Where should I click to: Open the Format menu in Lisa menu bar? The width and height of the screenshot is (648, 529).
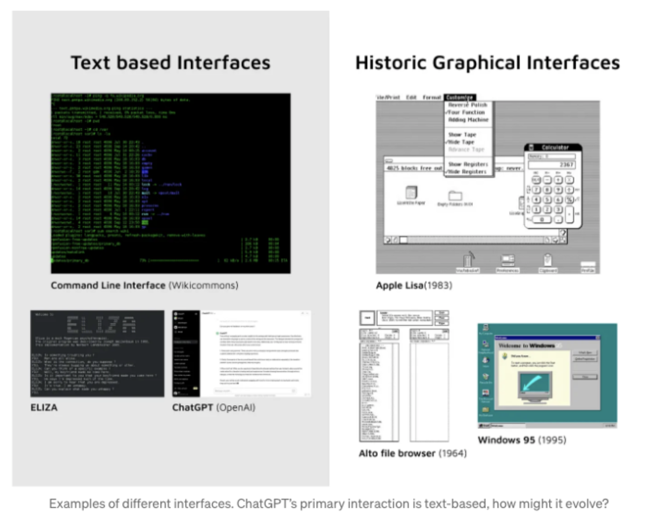(432, 97)
